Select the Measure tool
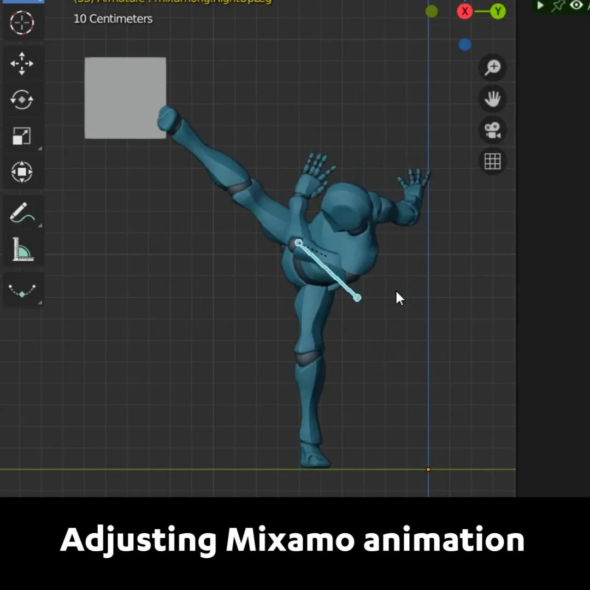Image resolution: width=590 pixels, height=590 pixels. point(22,249)
